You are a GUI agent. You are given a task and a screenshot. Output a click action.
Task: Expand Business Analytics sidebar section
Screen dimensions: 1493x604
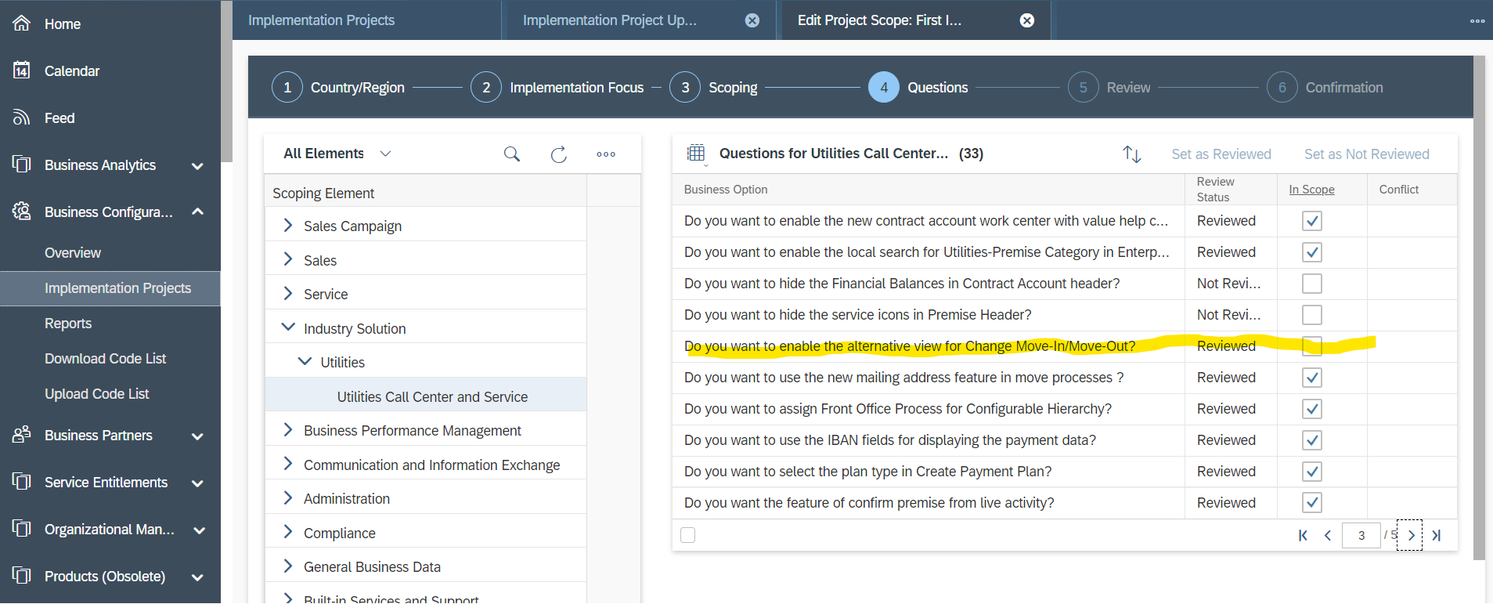click(x=197, y=166)
